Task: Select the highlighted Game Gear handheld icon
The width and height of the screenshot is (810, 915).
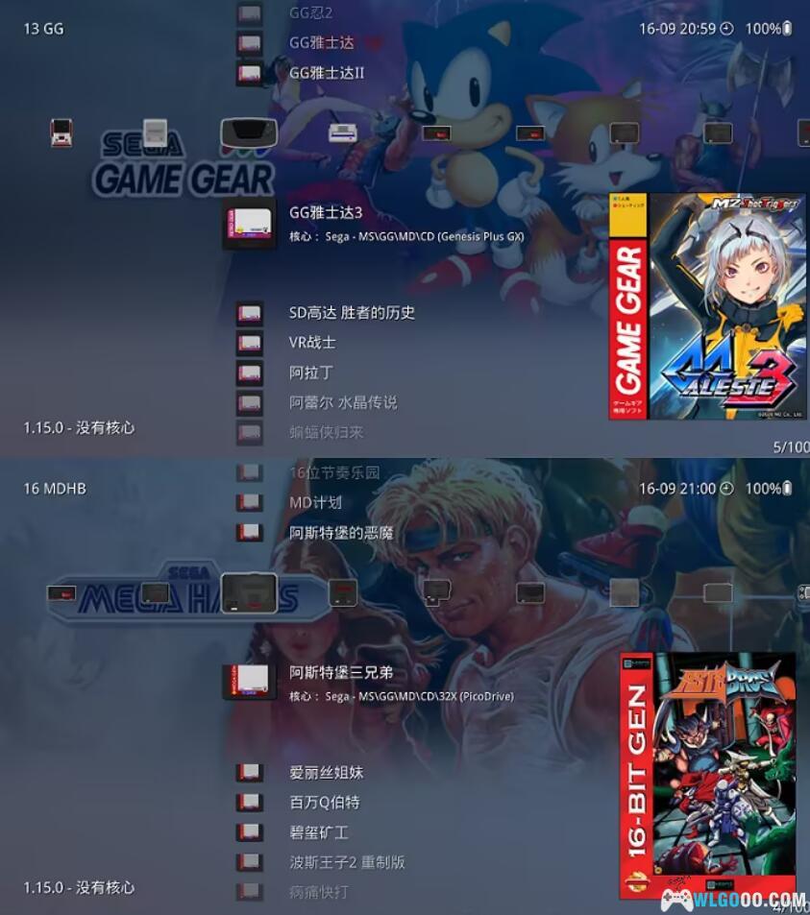Action: [249, 132]
